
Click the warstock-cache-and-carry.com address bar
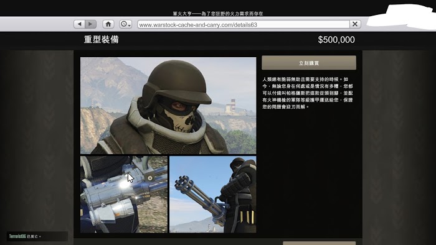click(x=244, y=24)
